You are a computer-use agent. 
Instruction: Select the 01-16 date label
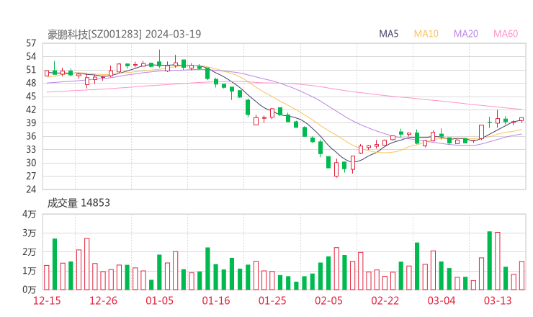[x=216, y=300]
